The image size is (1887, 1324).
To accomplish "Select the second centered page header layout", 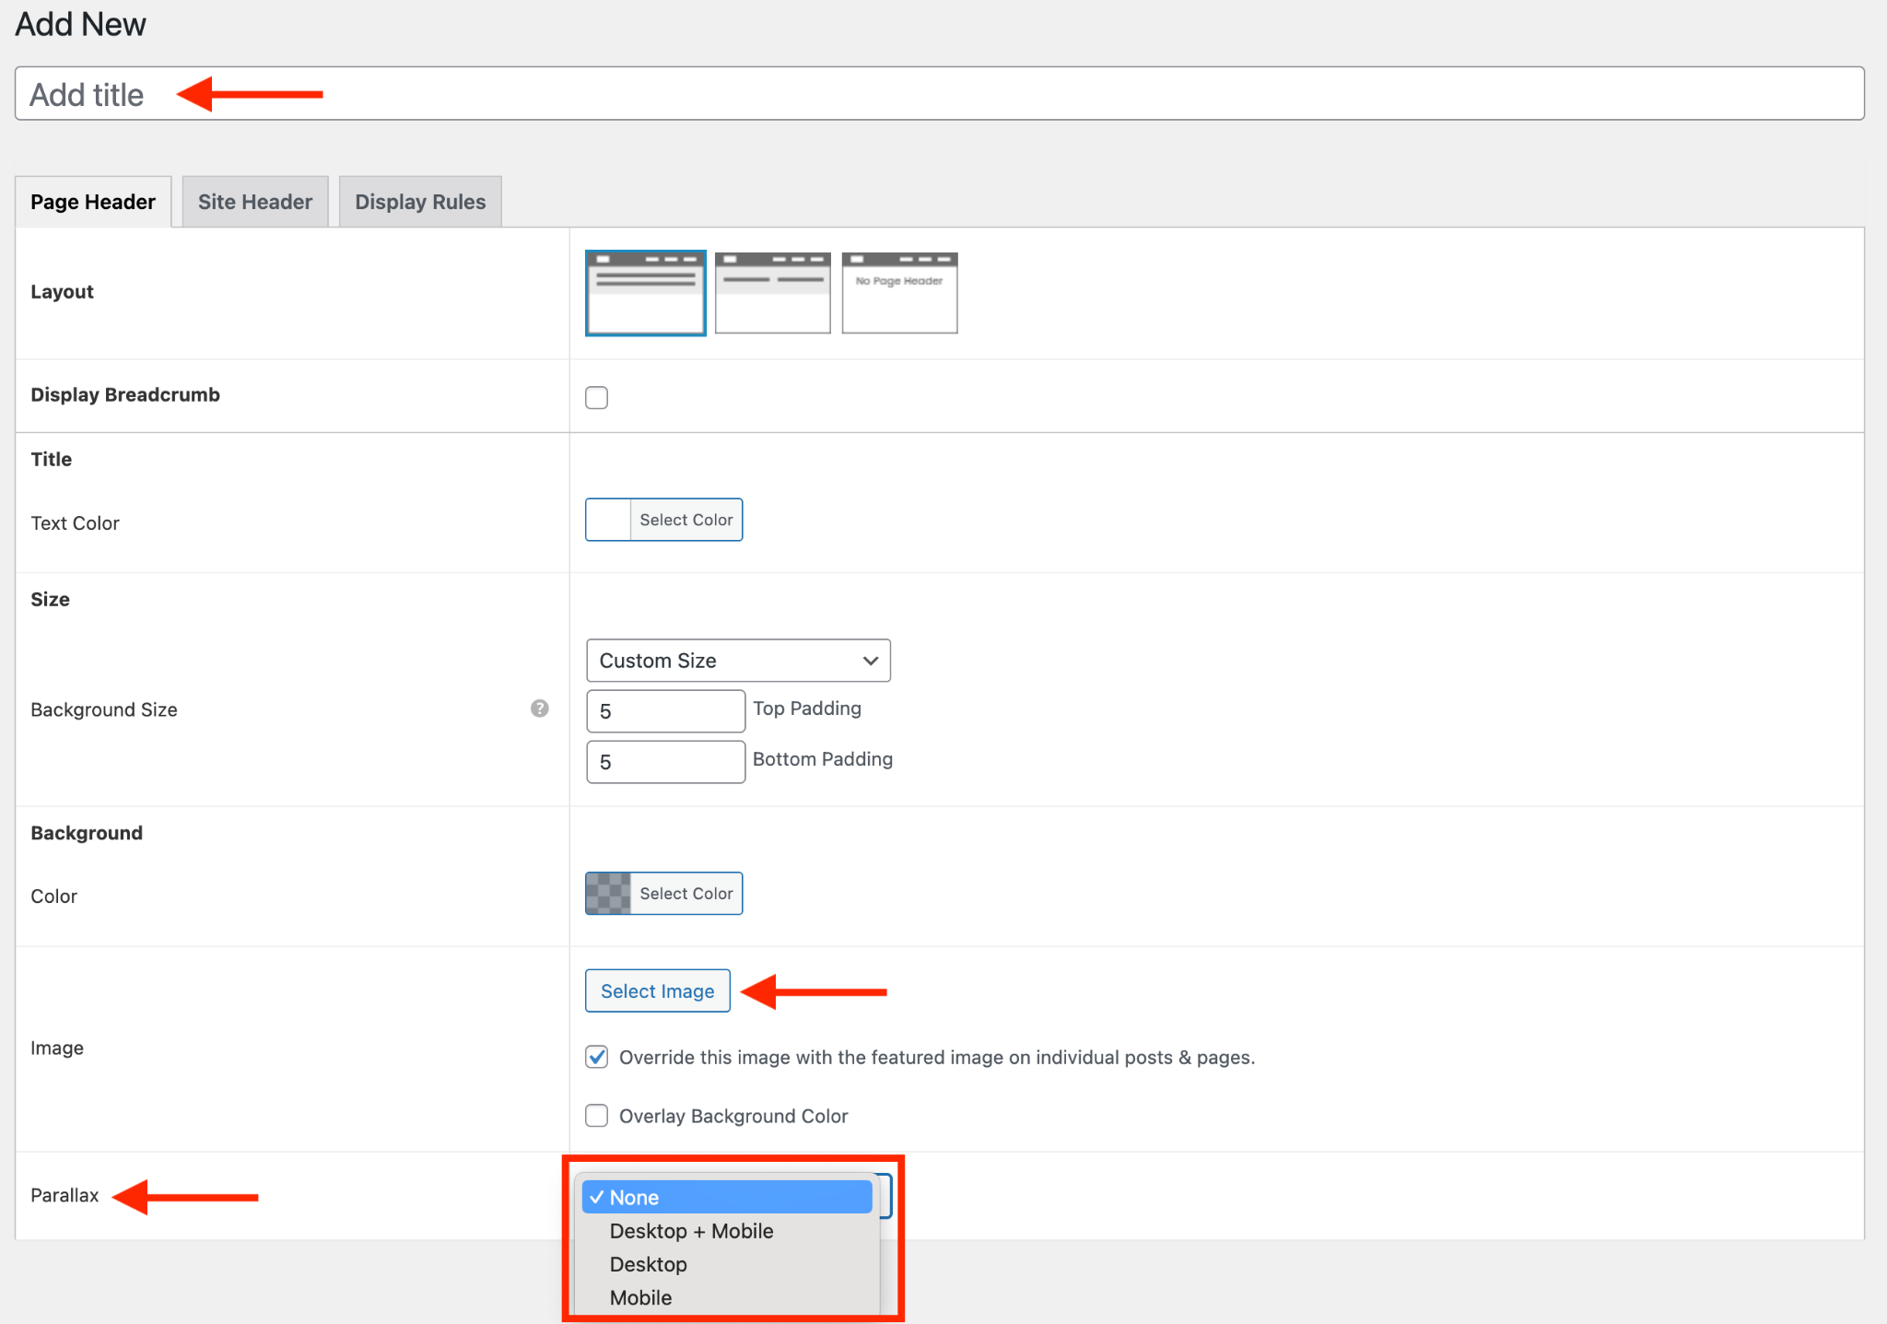I will [x=773, y=293].
